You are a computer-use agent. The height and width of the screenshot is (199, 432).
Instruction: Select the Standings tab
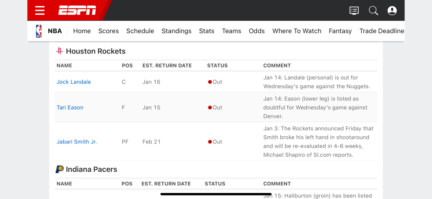pos(177,31)
